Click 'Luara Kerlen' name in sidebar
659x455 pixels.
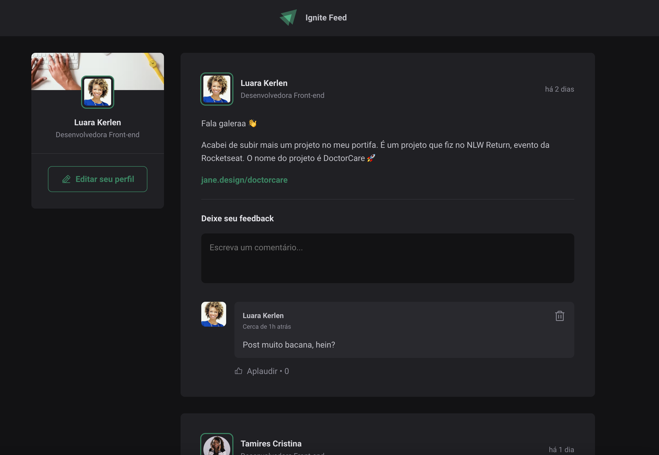tap(98, 122)
